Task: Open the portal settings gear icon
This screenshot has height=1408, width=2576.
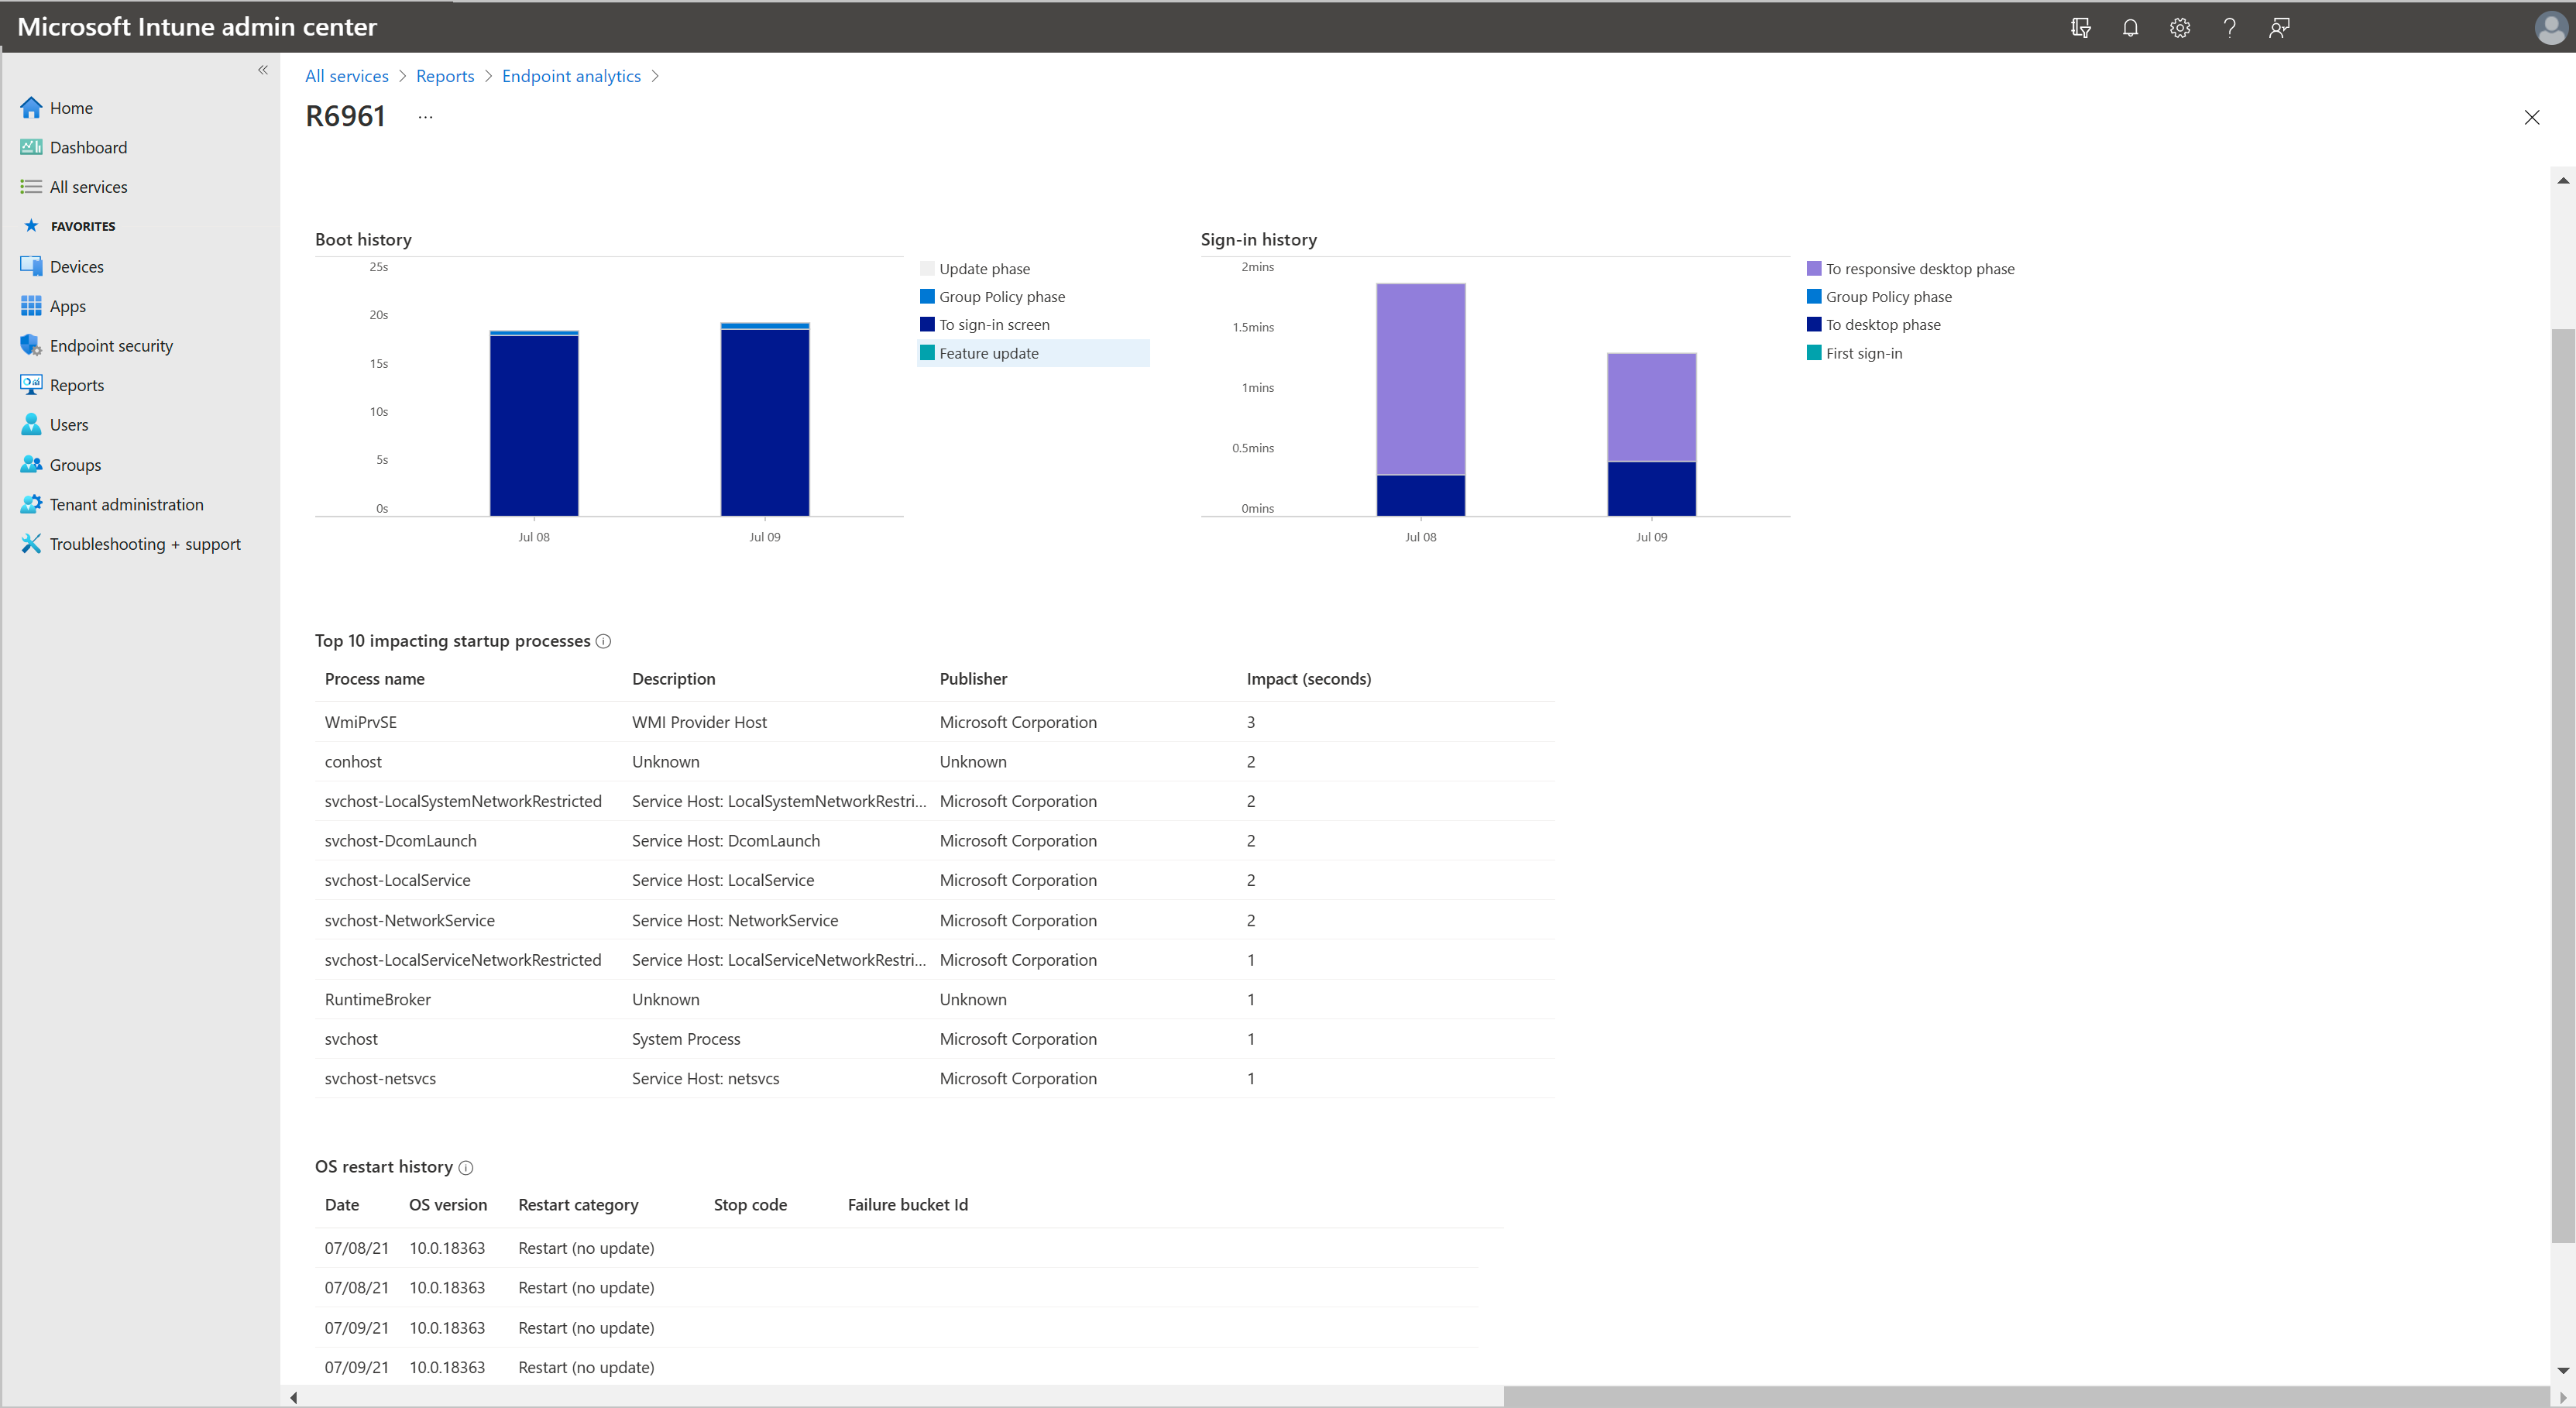Action: tap(2180, 27)
